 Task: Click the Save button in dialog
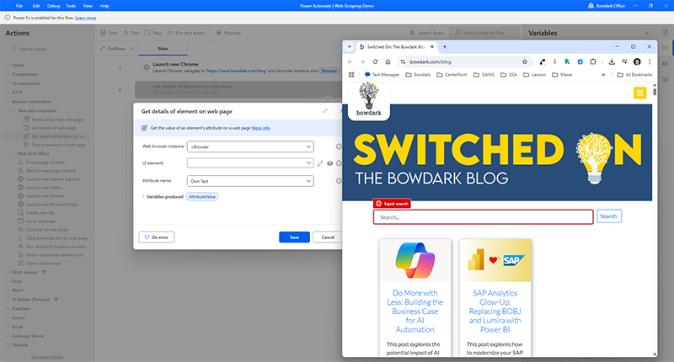pyautogui.click(x=294, y=237)
